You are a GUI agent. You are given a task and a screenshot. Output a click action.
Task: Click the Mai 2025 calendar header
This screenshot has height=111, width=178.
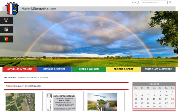(154, 84)
